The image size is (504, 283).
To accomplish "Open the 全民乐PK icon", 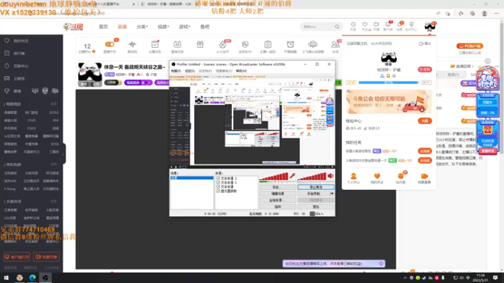I will point(245,44).
